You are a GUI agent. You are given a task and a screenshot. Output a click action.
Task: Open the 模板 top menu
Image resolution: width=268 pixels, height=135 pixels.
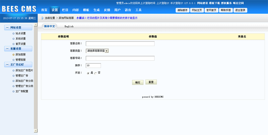(86, 10)
